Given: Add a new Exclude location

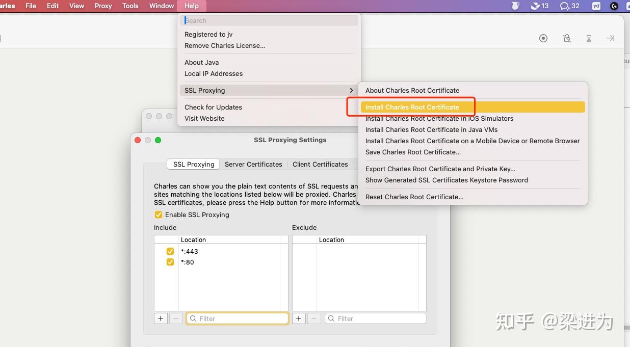Looking at the screenshot, I should click(299, 318).
